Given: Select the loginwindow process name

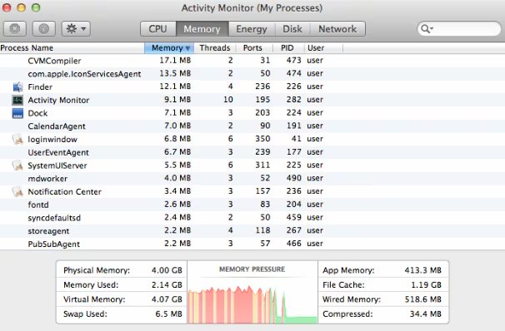Looking at the screenshot, I should [52, 139].
